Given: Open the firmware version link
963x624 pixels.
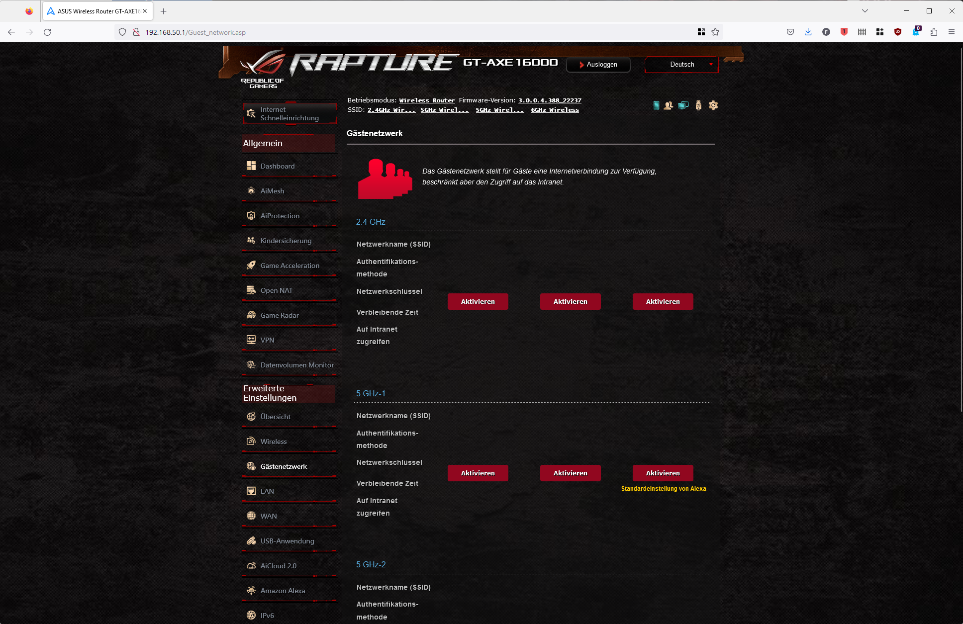Looking at the screenshot, I should [550, 100].
